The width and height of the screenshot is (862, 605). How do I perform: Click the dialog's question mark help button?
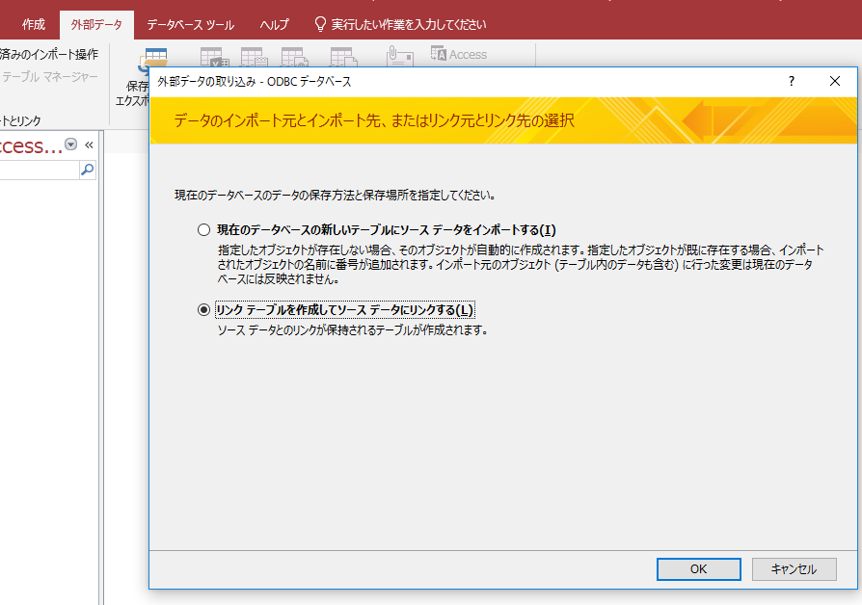click(x=791, y=82)
